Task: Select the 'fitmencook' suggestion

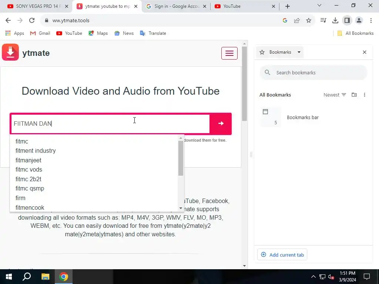Action: pos(30,208)
